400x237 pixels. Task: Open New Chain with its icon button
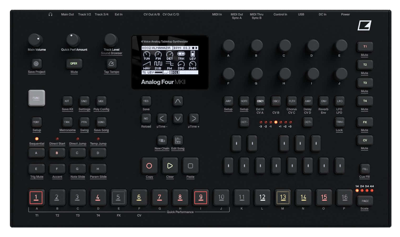tap(162, 140)
